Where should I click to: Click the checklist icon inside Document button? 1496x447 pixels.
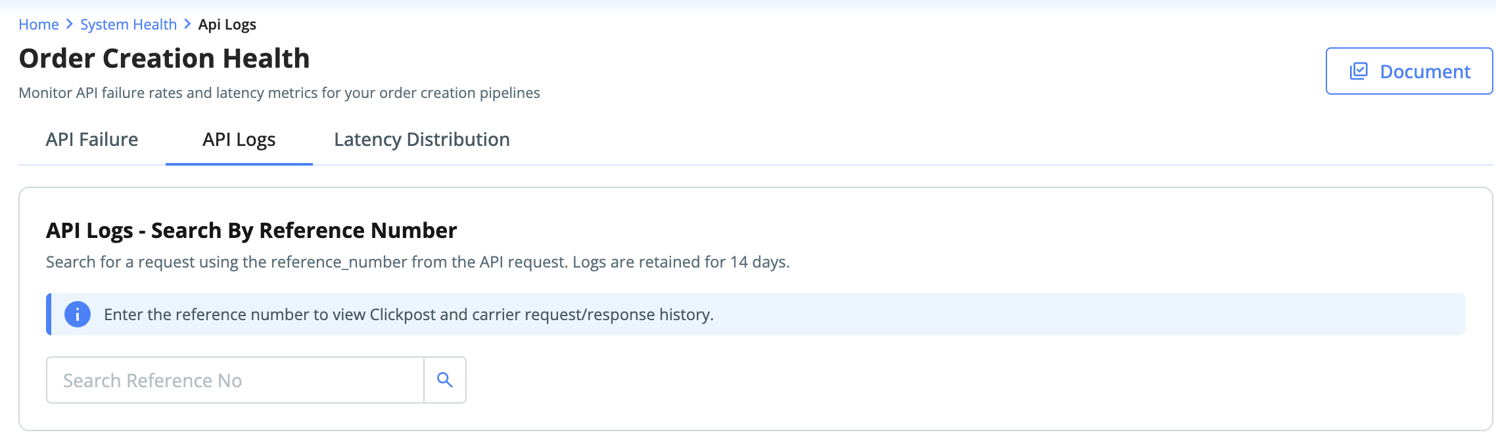(1359, 71)
